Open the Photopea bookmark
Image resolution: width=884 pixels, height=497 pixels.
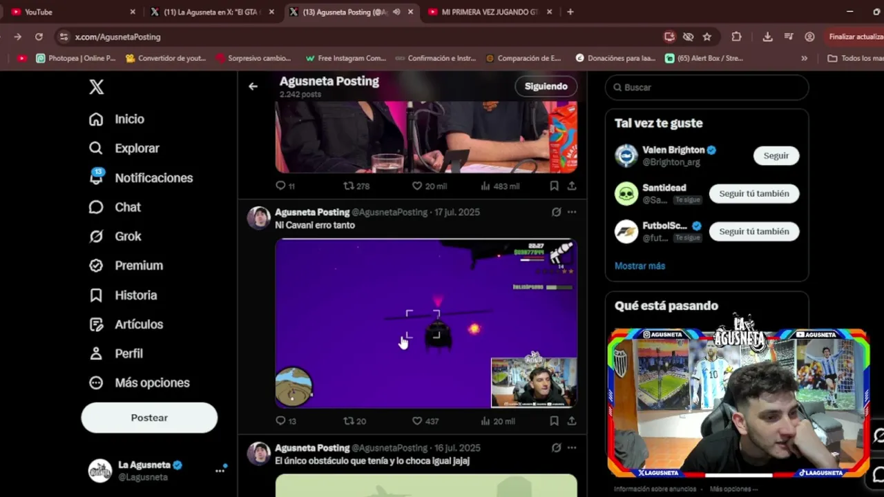[76, 59]
